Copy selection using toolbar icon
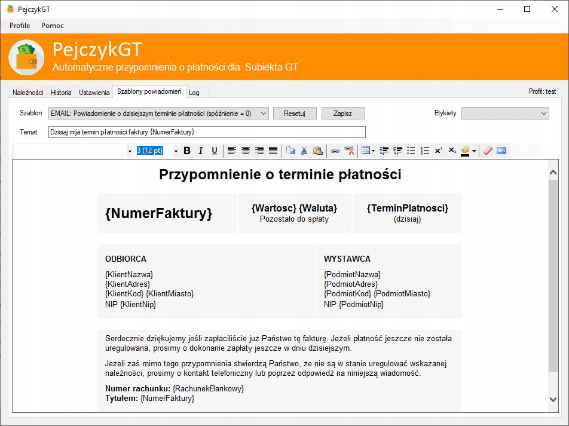The height and width of the screenshot is (426, 569). (x=290, y=151)
